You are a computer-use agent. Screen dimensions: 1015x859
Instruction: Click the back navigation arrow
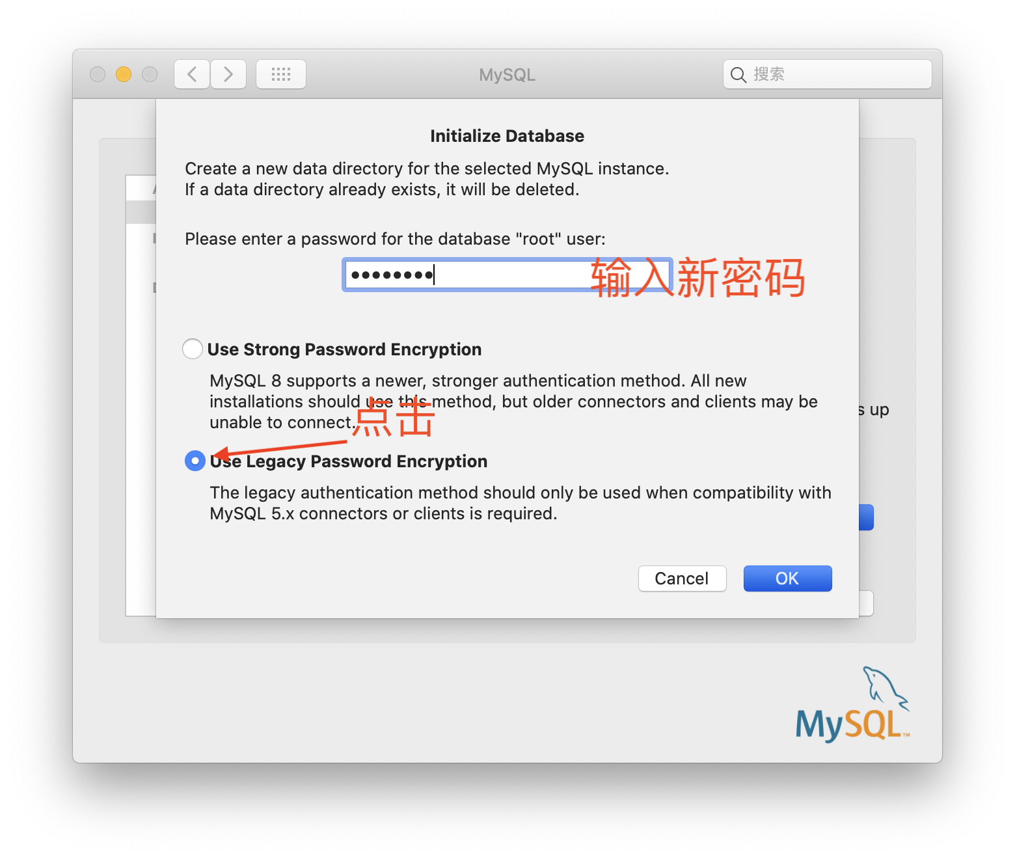click(192, 74)
